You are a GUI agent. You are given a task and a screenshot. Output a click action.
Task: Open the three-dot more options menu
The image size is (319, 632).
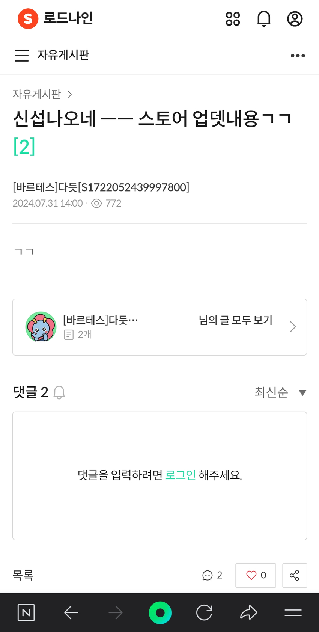coord(298,56)
